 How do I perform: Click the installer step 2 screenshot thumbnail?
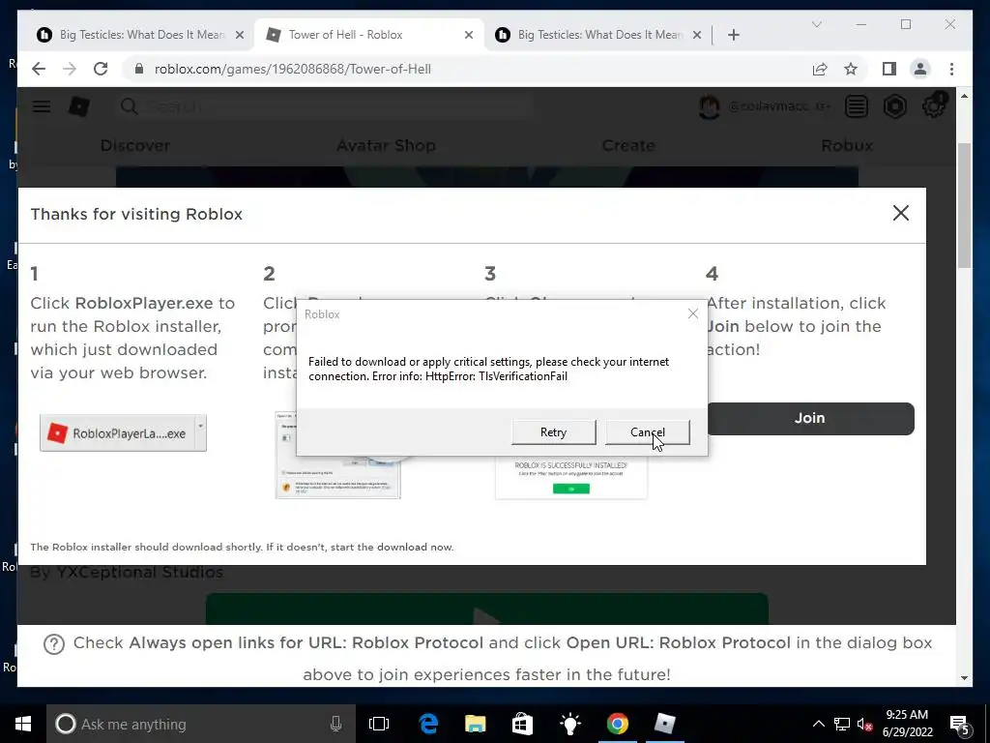[337, 455]
